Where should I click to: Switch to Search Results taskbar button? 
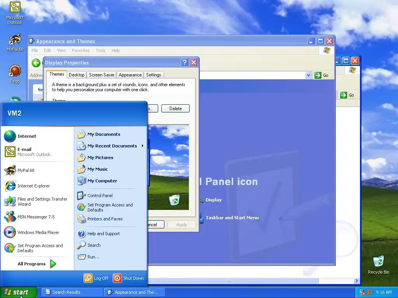pyautogui.click(x=72, y=292)
